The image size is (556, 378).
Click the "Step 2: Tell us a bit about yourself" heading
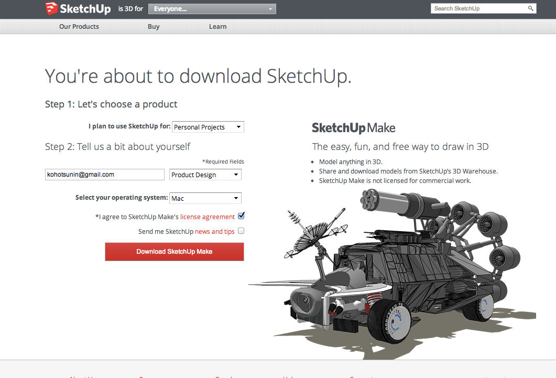(x=118, y=147)
